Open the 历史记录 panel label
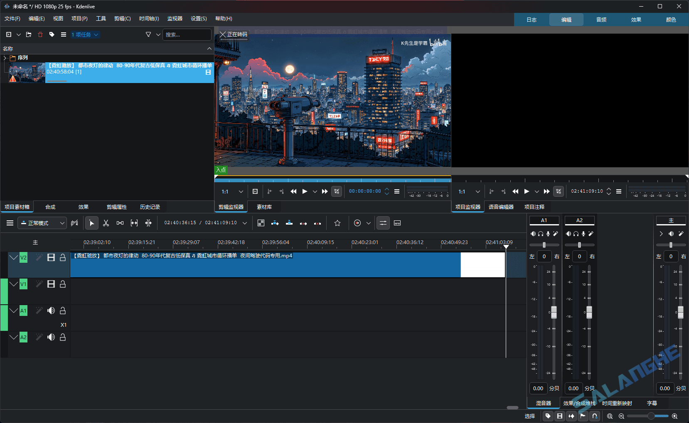 click(150, 206)
